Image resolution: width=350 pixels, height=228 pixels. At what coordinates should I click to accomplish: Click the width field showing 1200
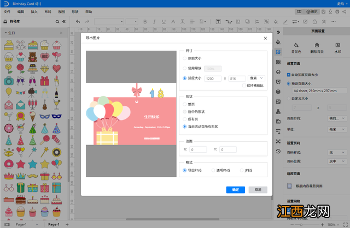point(213,79)
